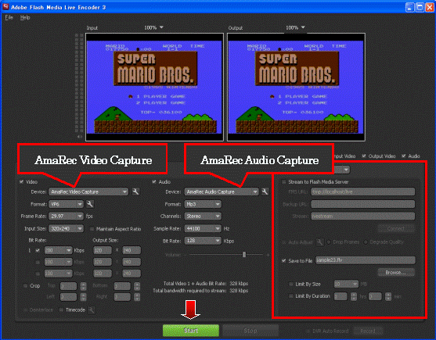Click Limit By Duration minutes stepper
436x340 pixels.
[388, 296]
